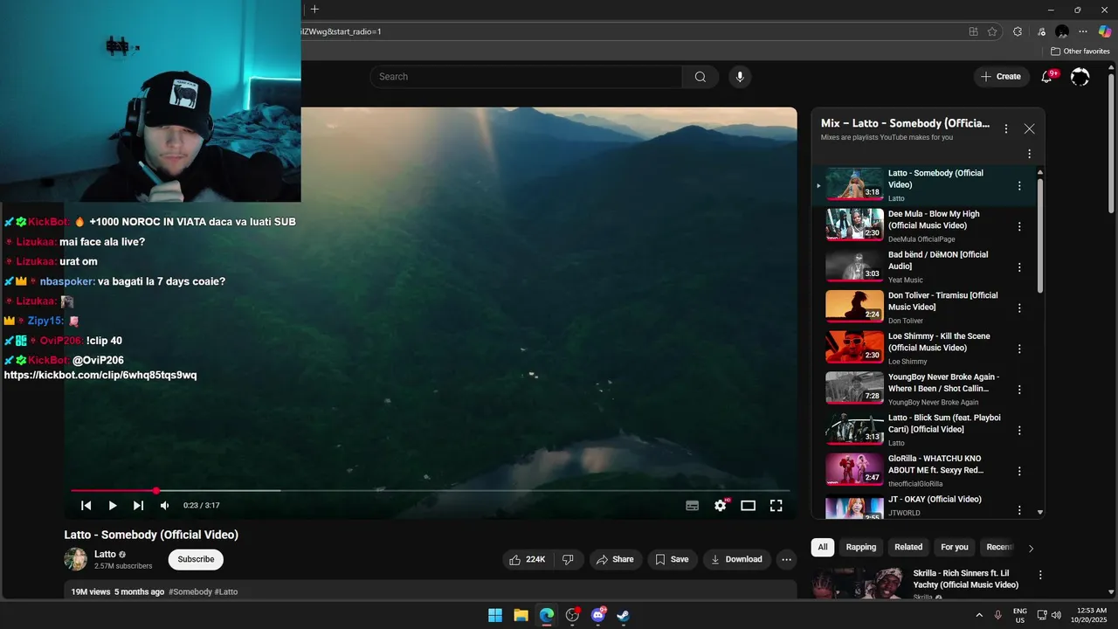Screen dimensions: 1118x629
Task: Close the Mix playlist panel
Action: coord(1029,128)
